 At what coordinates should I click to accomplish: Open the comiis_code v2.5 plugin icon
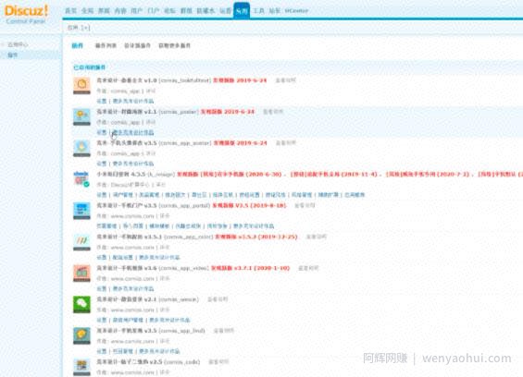tap(81, 367)
